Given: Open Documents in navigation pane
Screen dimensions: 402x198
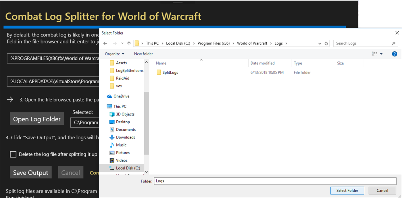Looking at the screenshot, I should tap(123, 130).
